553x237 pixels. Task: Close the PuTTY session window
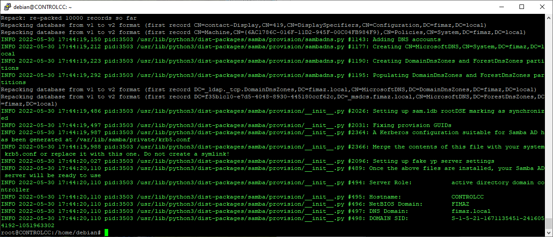pyautogui.click(x=542, y=7)
